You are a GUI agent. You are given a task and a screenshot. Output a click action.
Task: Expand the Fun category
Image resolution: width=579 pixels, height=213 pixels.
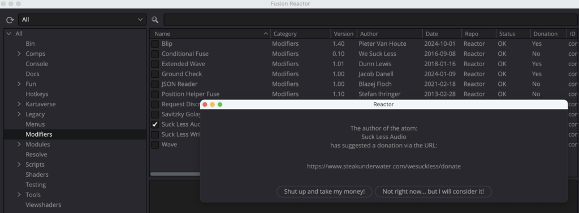point(19,84)
